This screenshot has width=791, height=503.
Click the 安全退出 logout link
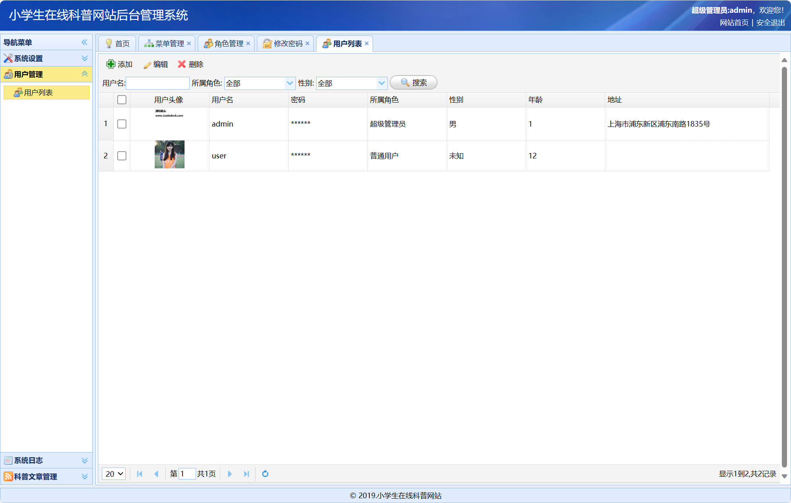pyautogui.click(x=770, y=23)
